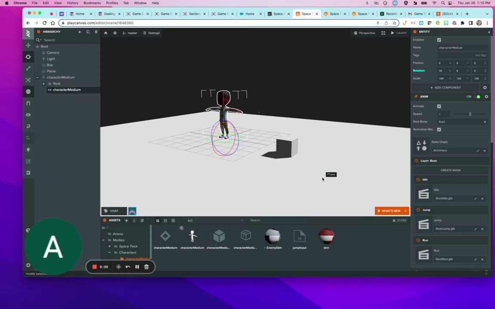Add a new entity in the Hierarchy
Viewport: 495px width, 309px height.
[79, 32]
